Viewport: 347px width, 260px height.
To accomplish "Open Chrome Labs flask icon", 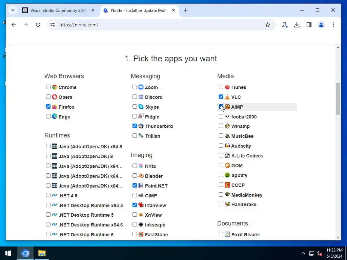I will [285, 25].
